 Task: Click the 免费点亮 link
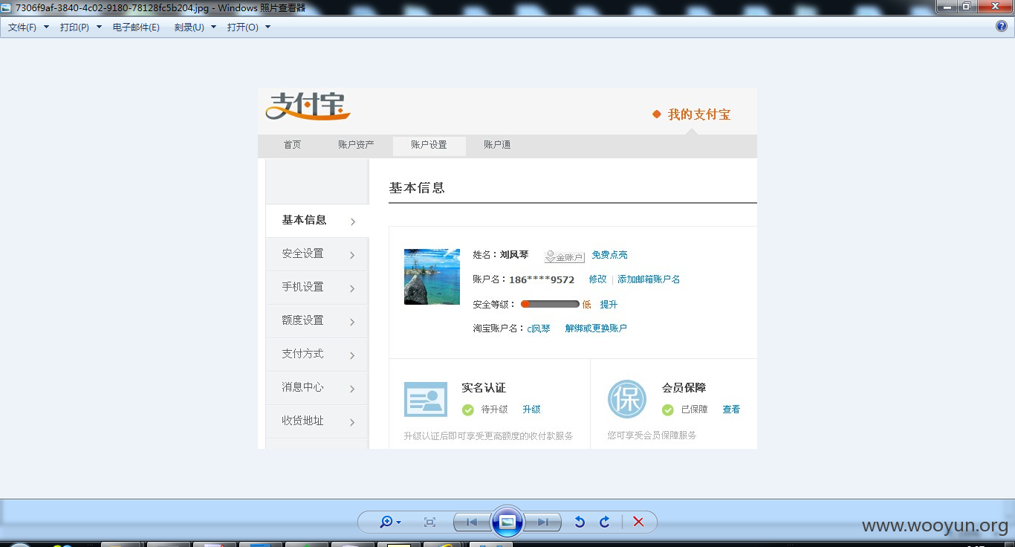[x=609, y=255]
